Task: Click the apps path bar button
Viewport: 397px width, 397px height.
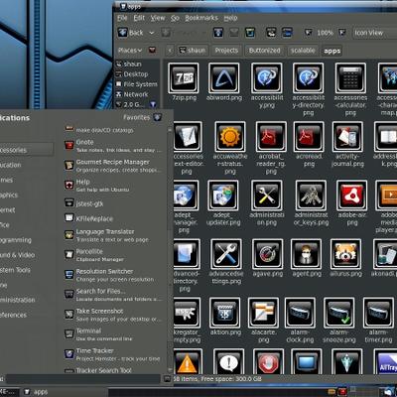Action: (x=332, y=51)
